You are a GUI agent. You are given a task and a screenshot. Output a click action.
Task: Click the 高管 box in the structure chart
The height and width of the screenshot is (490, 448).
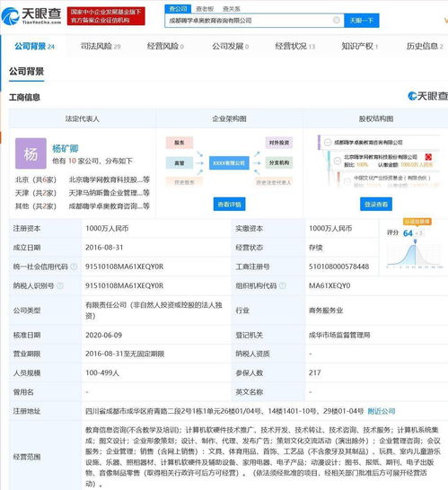(180, 162)
